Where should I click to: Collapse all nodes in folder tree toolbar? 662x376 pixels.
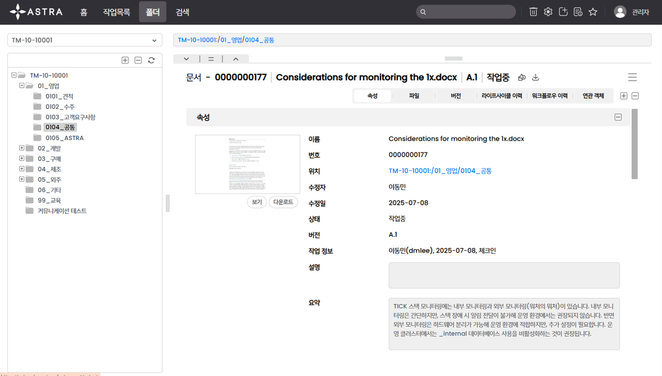coord(138,60)
